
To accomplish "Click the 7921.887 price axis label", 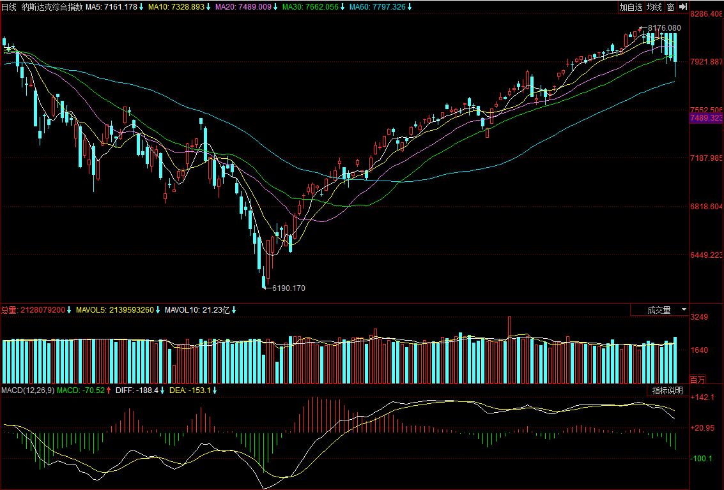I will (x=707, y=62).
